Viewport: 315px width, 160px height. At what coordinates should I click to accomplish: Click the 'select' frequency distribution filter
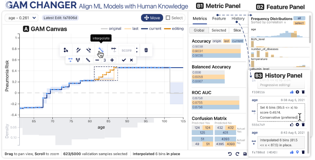pyautogui.click(x=299, y=23)
